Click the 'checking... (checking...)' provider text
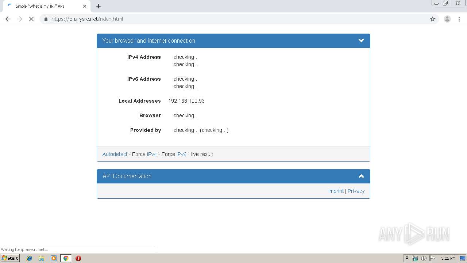Screen dimensions: 467x263 pyautogui.click(x=201, y=130)
